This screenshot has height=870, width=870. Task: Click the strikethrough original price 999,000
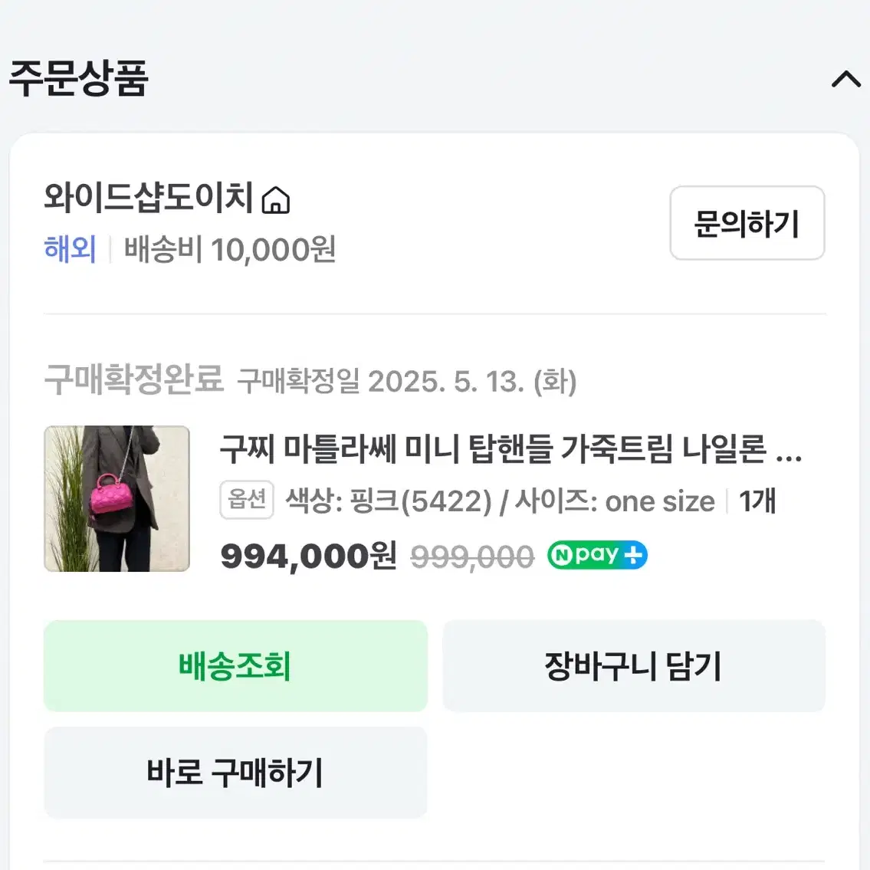click(x=471, y=556)
